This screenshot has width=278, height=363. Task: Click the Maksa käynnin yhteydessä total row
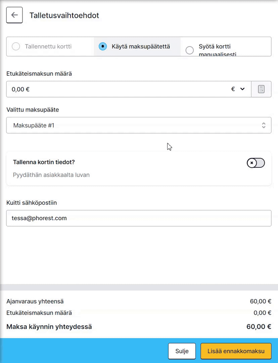(x=139, y=327)
